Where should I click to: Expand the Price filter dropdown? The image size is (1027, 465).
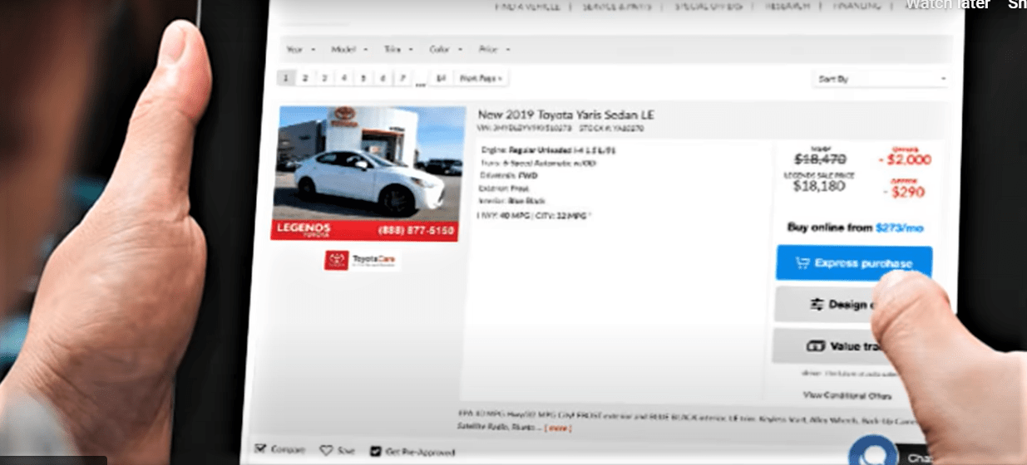point(493,50)
